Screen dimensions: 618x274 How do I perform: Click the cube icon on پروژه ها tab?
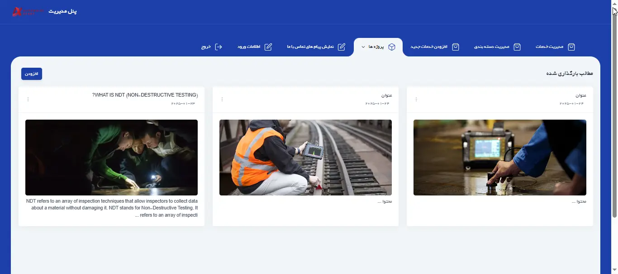click(392, 47)
